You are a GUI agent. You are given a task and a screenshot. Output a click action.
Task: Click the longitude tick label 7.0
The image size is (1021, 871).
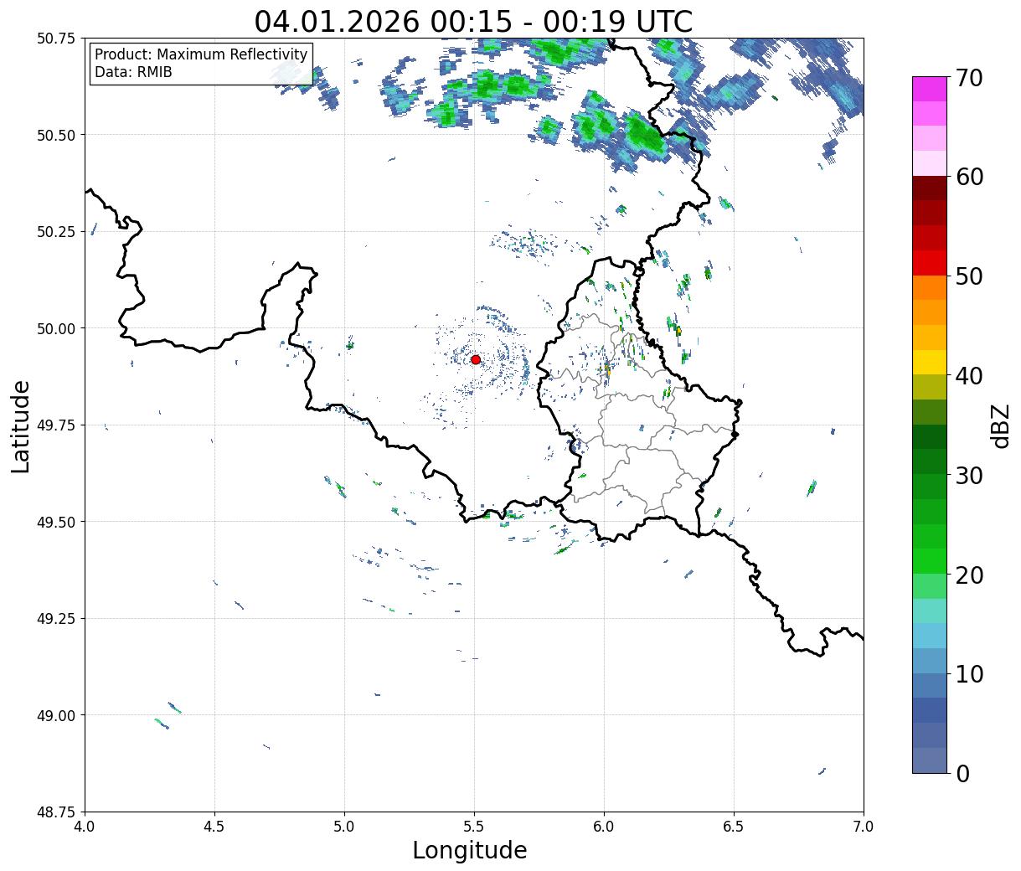tap(864, 827)
